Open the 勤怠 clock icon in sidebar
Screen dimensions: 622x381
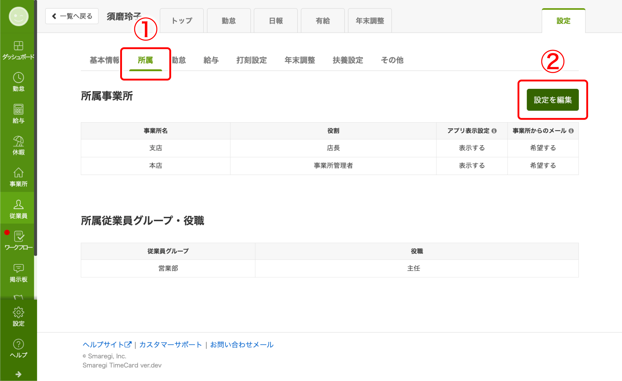(18, 82)
